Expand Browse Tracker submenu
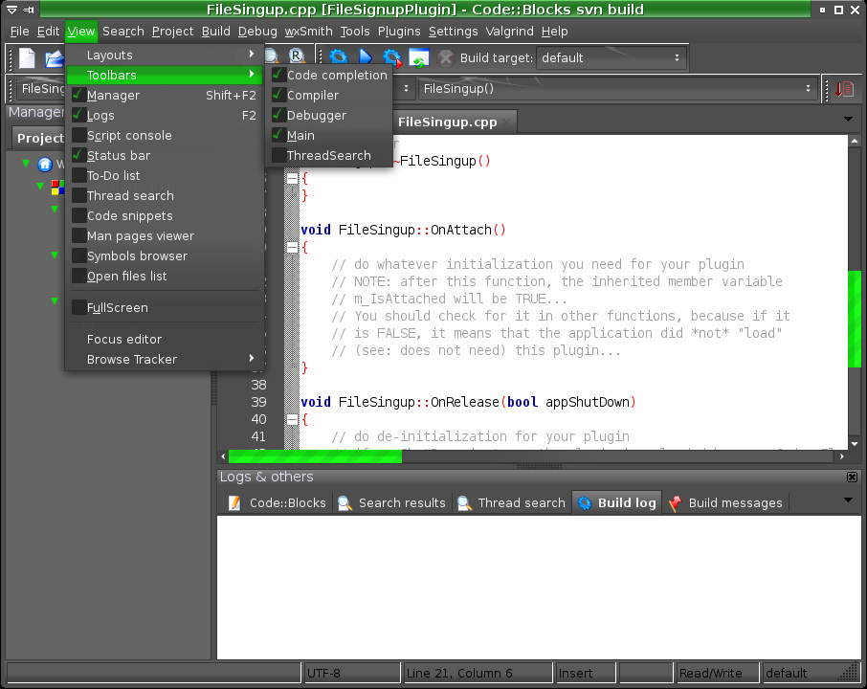The width and height of the screenshot is (867, 689). pos(165,359)
